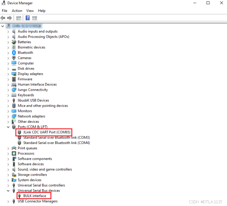Click the Show/Hide Console Tree toolbar icon
Screen dimensions: 227x206
[x=18, y=18]
